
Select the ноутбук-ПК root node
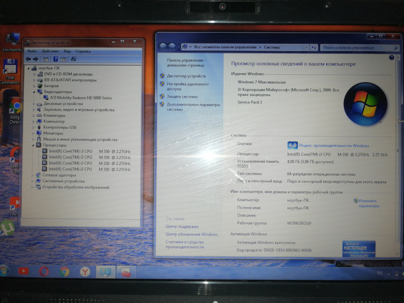pos(49,68)
